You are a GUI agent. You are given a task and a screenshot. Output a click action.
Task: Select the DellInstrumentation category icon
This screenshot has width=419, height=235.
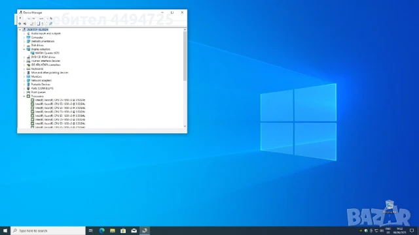click(x=28, y=41)
